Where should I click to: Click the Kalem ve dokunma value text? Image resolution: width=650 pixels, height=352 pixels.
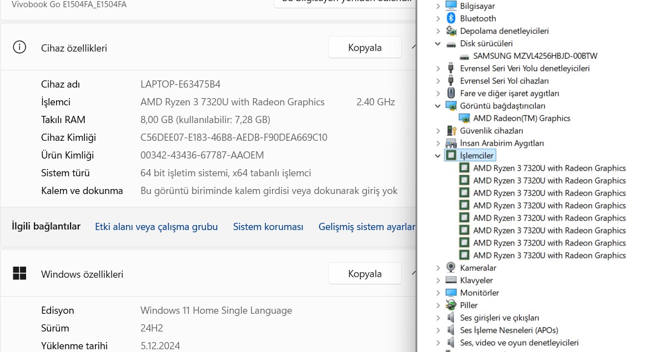(269, 191)
